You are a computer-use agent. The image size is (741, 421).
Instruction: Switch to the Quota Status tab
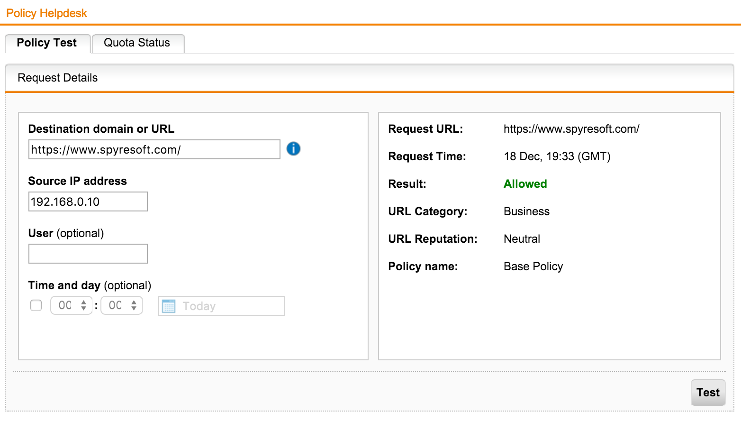[138, 44]
